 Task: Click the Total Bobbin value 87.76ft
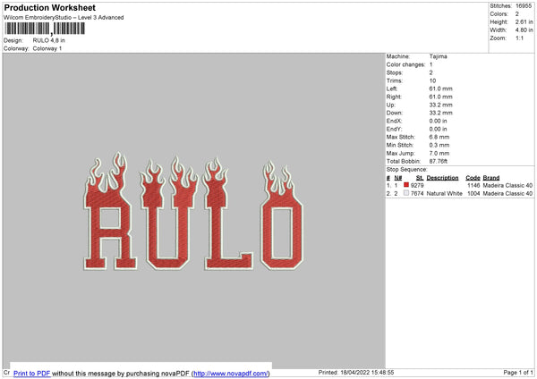(x=439, y=161)
